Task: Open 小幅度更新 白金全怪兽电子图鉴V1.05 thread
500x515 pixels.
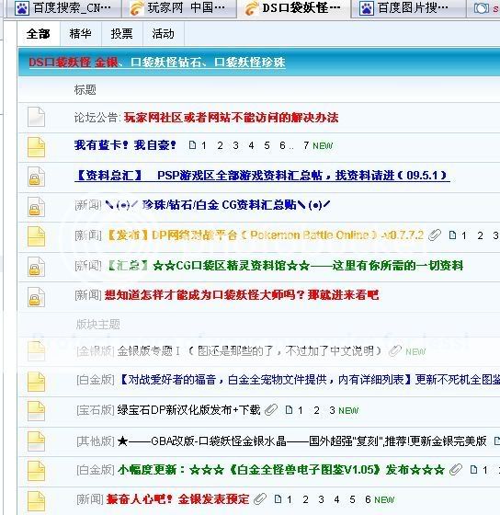Action: 281,470
